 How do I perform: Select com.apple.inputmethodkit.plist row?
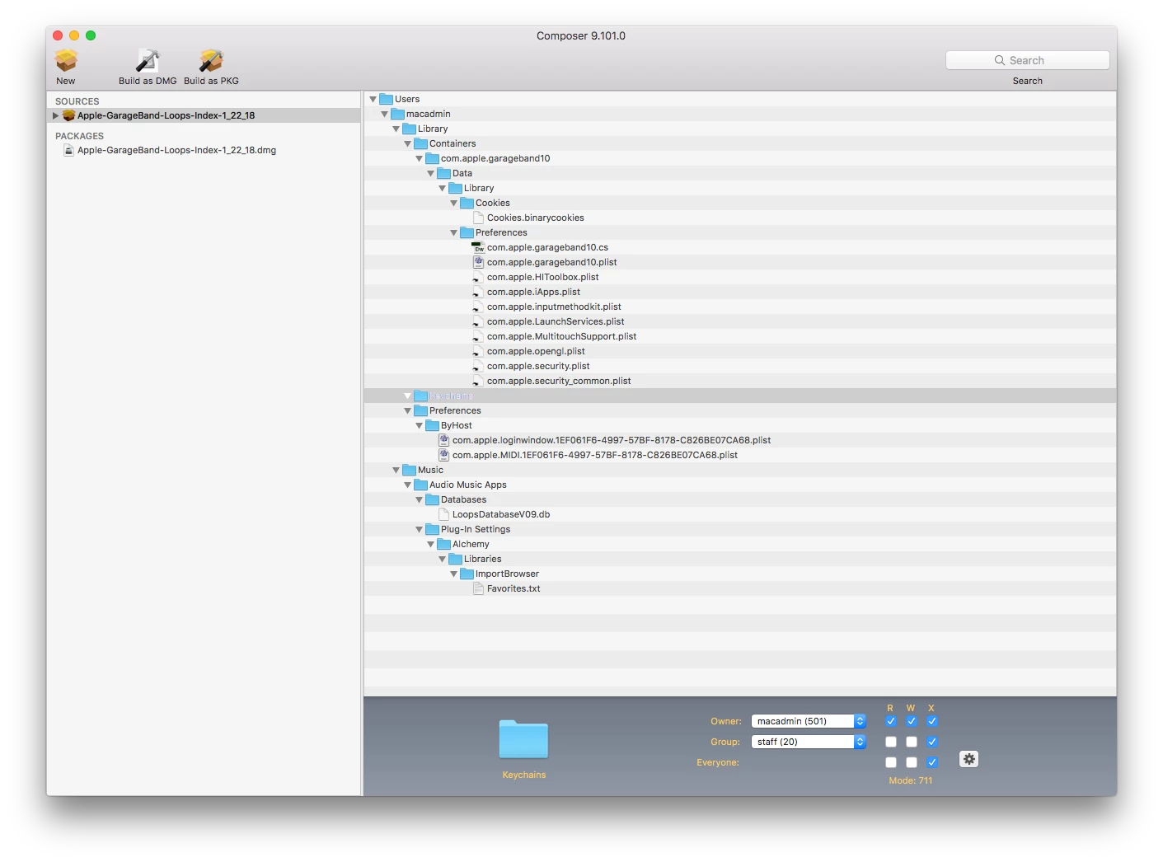740,307
